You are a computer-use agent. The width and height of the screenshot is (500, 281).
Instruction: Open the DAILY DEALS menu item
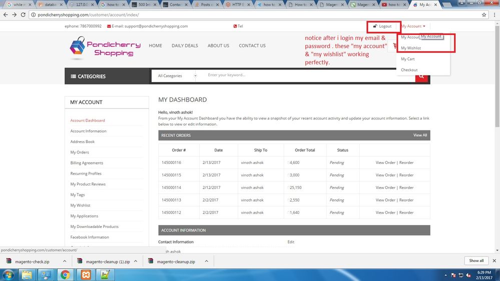pyautogui.click(x=185, y=45)
